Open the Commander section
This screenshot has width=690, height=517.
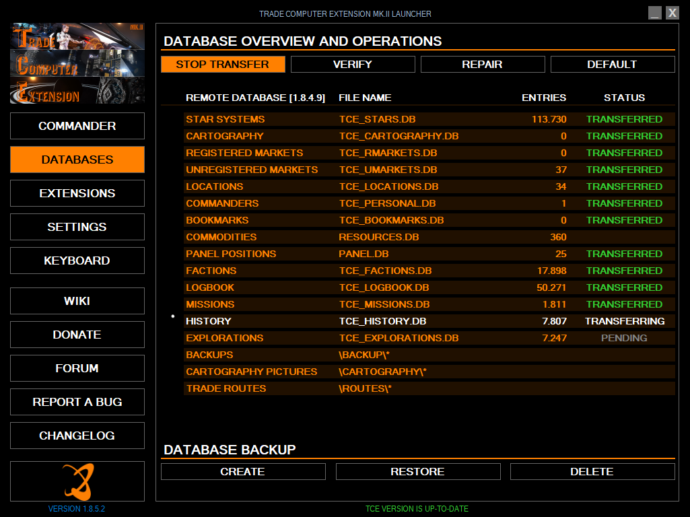click(77, 126)
